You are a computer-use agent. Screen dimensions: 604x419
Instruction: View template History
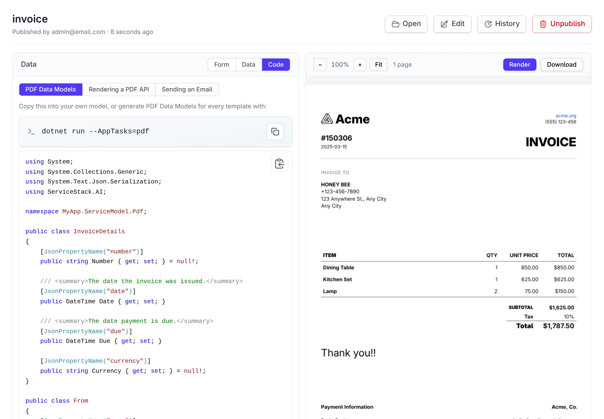tap(501, 24)
